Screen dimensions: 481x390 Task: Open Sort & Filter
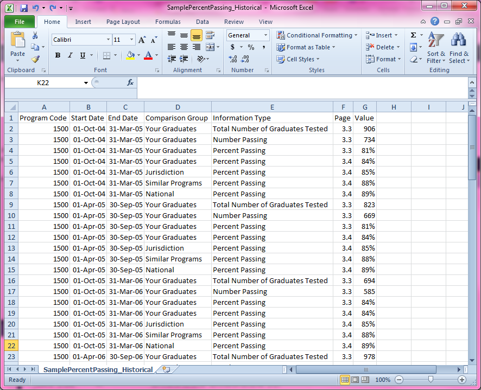click(436, 48)
